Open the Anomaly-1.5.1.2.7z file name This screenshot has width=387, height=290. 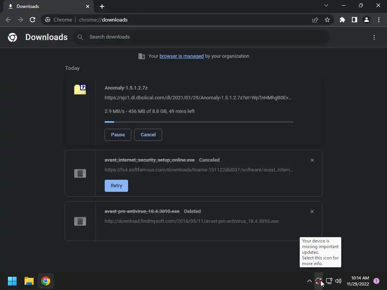coord(126,88)
